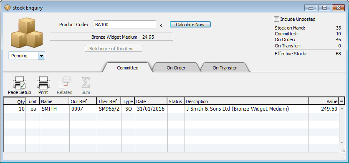Click the Sum sigma icon
The image size is (349, 163).
(86, 83)
